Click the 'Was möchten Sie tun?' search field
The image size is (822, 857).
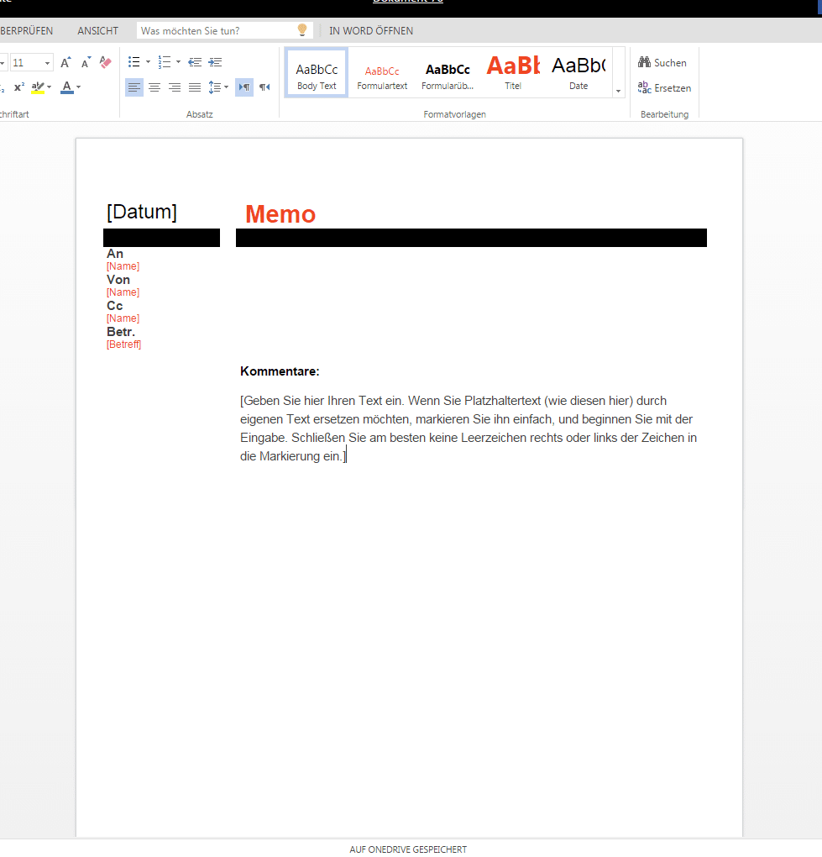217,31
